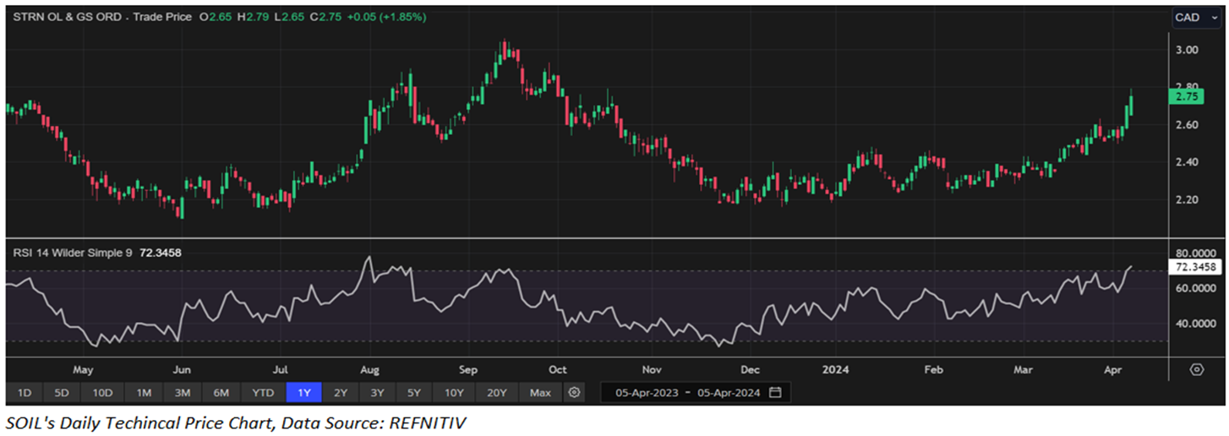The height and width of the screenshot is (436, 1229).
Task: Click the calendar icon in date range
Action: [x=775, y=392]
